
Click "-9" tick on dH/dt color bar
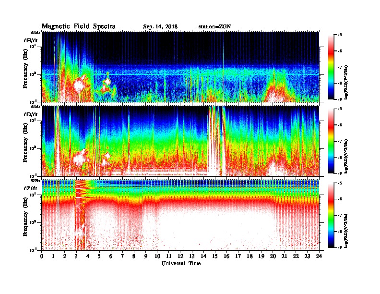339,99
